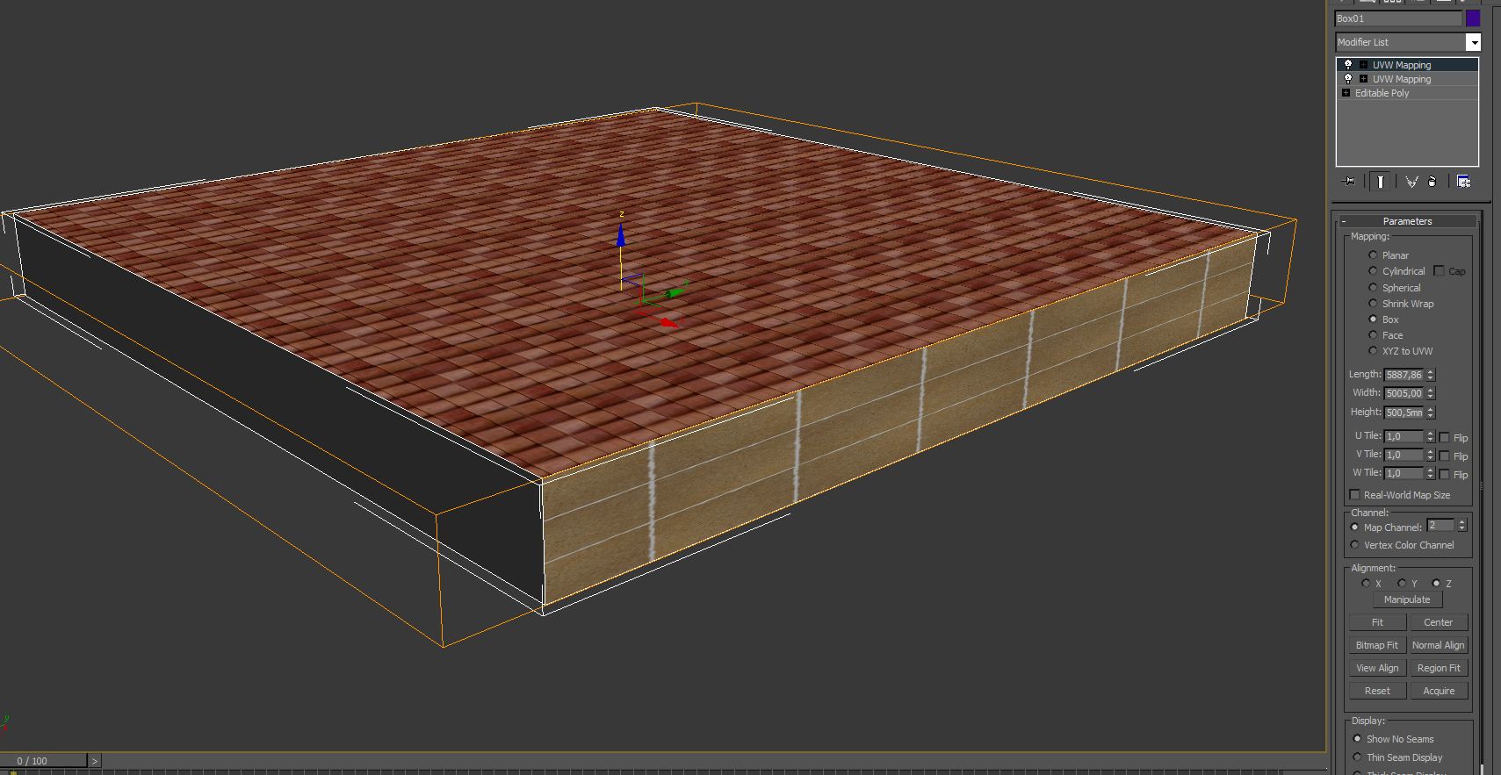The width and height of the screenshot is (1501, 775).
Task: Enable the Cap checkbox
Action: point(1439,271)
